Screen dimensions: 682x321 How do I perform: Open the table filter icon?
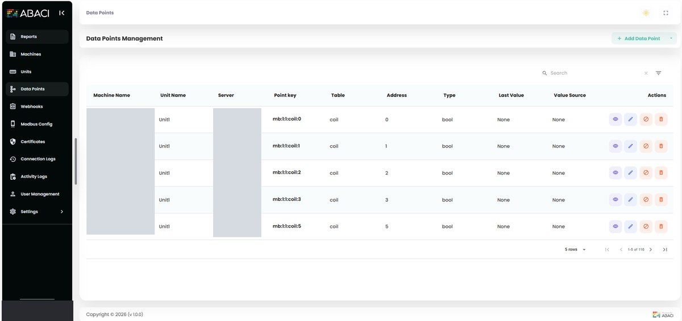point(658,73)
